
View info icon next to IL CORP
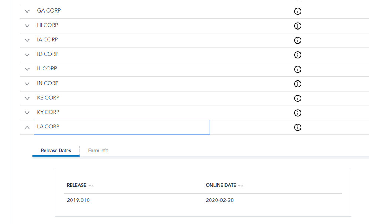pos(297,69)
